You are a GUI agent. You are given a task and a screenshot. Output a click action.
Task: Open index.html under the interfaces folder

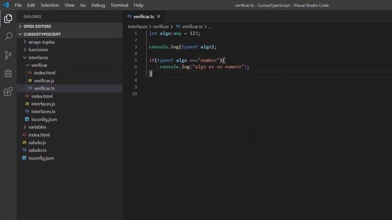tap(70, 96)
